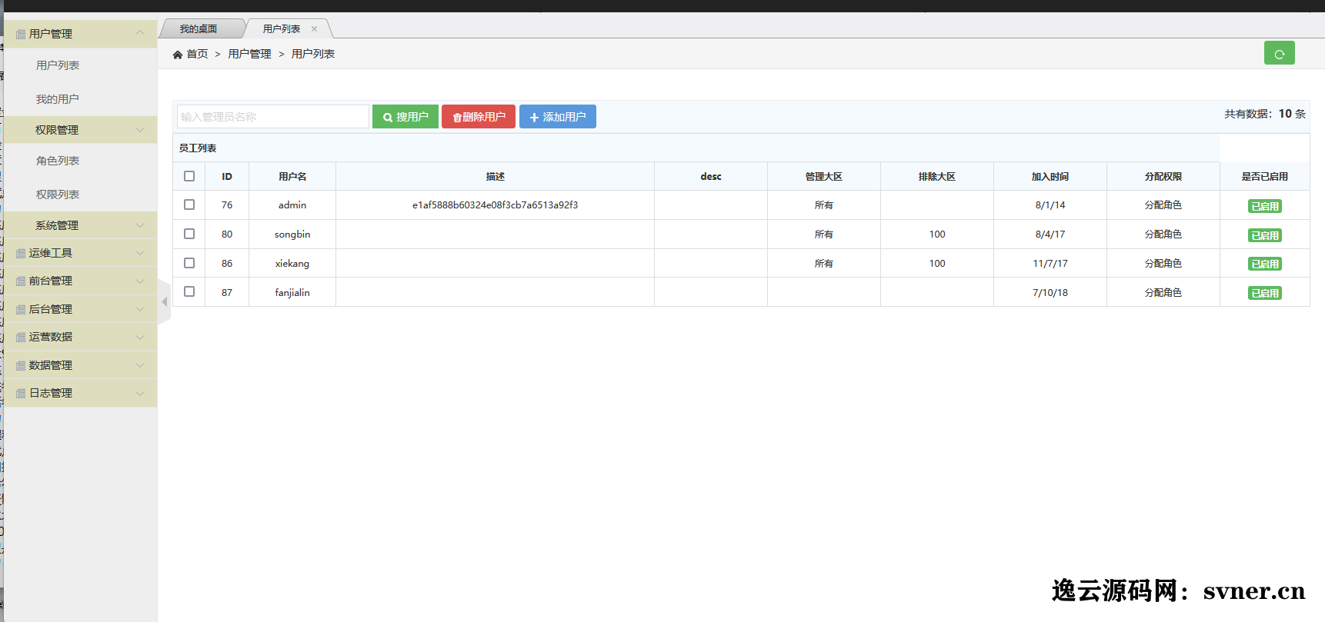Toggle 已启用 status for xiekang
This screenshot has height=622, width=1325.
click(1265, 264)
